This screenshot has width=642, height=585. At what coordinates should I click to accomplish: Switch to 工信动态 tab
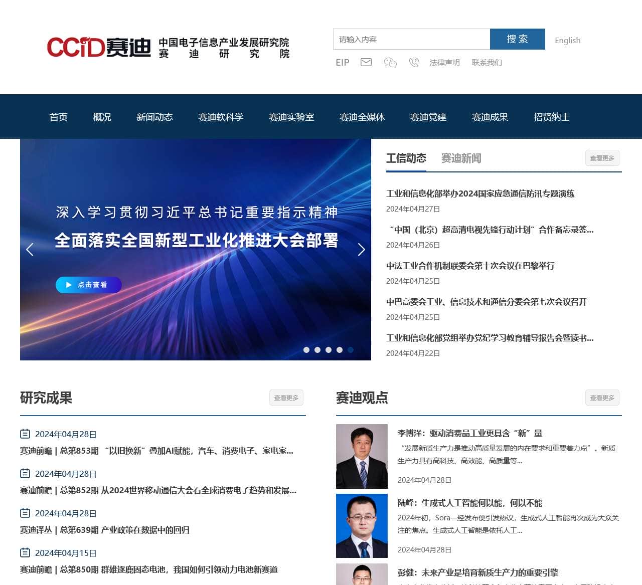point(406,158)
